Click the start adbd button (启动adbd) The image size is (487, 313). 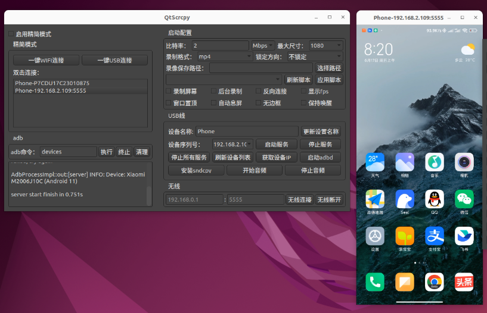pos(320,158)
